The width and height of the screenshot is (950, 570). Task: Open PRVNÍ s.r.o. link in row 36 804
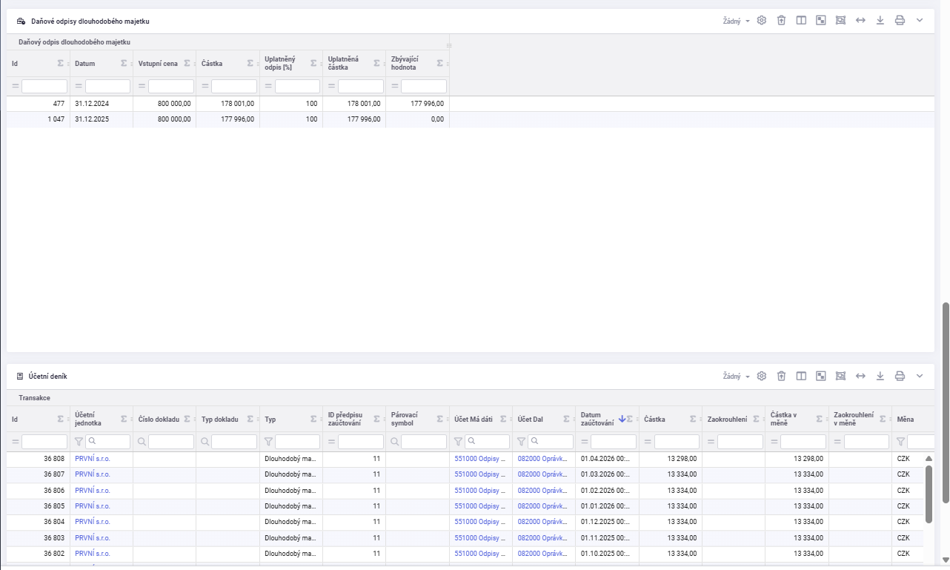point(93,522)
